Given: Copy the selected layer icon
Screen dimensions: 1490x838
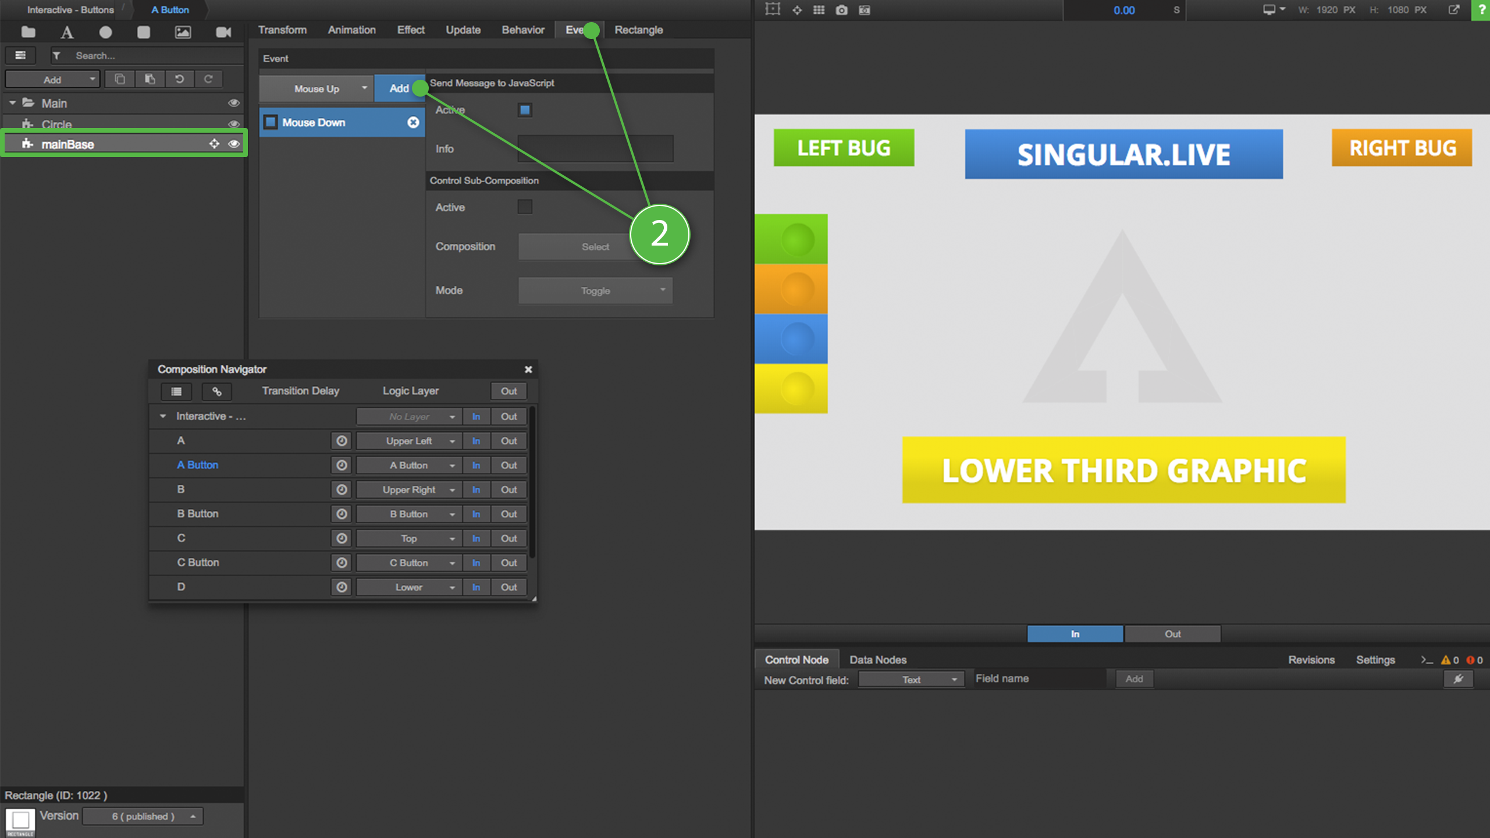Looking at the screenshot, I should (120, 79).
